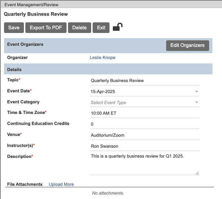This screenshot has height=199, width=222.
Task: Open organizer Leslie Knope's profile link
Action: (x=103, y=58)
